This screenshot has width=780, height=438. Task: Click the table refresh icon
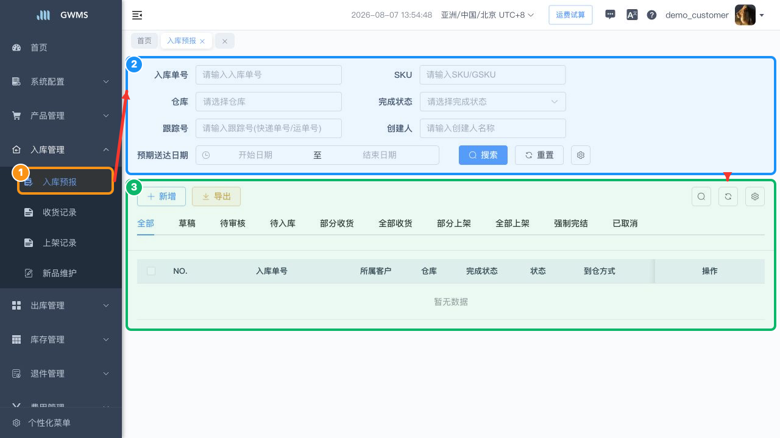coord(728,196)
